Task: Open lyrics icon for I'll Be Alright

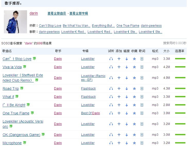Action: 142,105
